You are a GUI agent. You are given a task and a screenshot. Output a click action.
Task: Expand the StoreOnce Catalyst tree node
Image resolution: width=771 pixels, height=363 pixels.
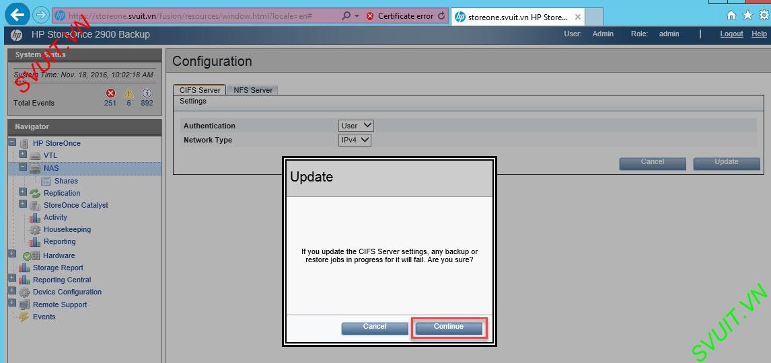tap(23, 204)
